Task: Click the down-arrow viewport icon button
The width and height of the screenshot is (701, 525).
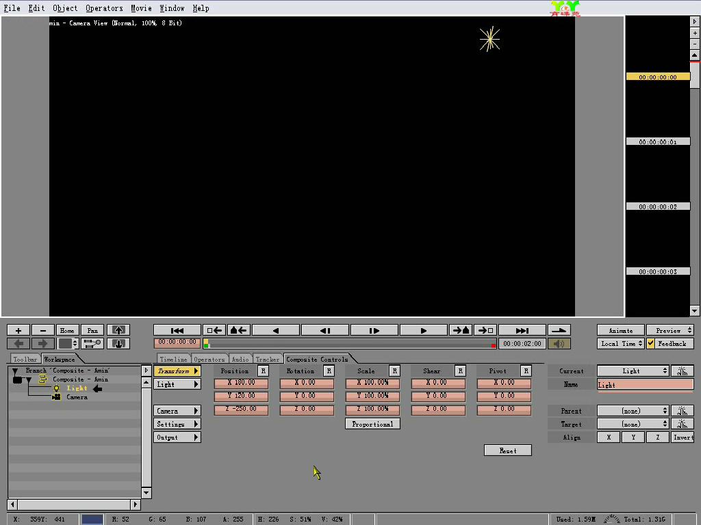Action: tap(118, 343)
